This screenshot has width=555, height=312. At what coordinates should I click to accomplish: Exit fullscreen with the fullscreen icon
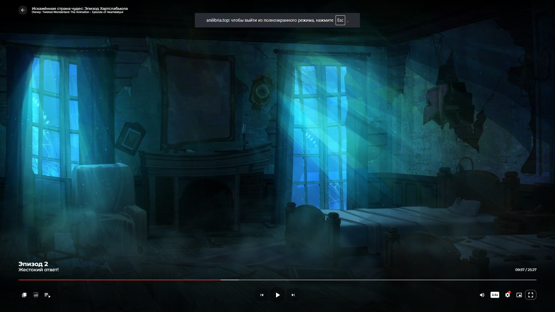point(531,295)
